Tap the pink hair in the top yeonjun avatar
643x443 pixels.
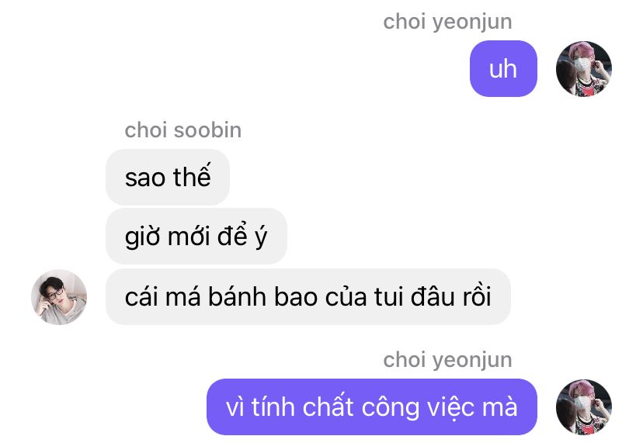coord(582,49)
